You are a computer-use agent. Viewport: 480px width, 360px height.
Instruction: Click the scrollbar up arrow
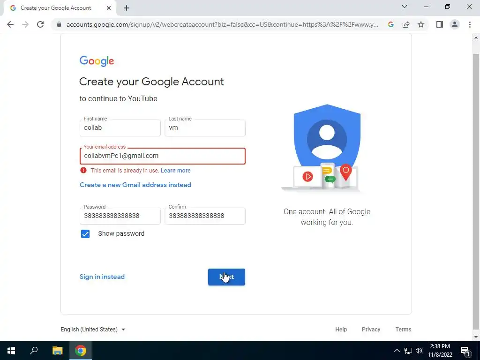[x=476, y=38]
